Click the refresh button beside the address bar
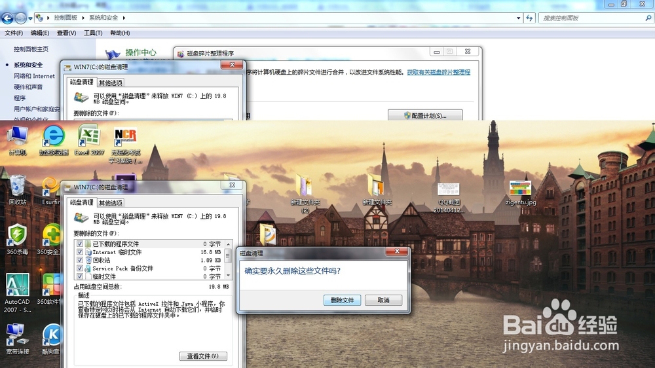The image size is (655, 368). (x=529, y=18)
